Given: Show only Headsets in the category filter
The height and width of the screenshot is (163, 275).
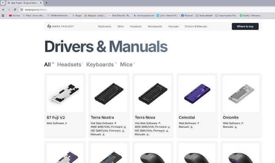Looking at the screenshot, I should (x=69, y=64).
